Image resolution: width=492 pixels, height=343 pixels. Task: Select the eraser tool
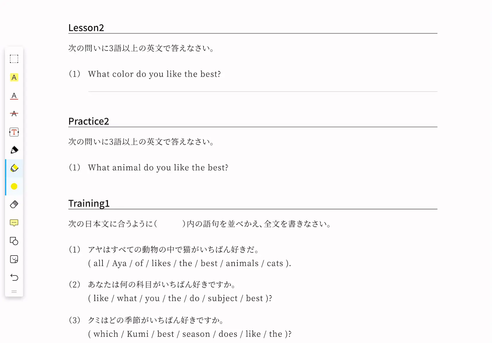point(14,204)
